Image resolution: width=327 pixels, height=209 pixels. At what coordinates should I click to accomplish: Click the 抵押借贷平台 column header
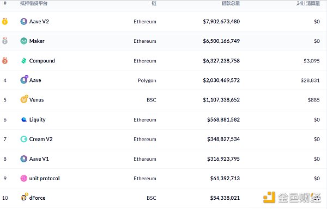(34, 3)
